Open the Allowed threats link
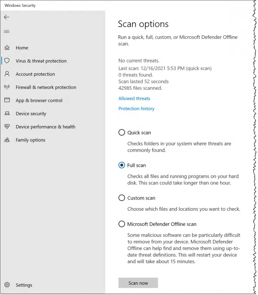258x295 pixels. [x=134, y=98]
